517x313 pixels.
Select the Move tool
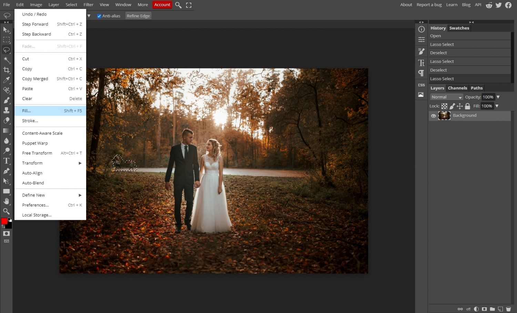(x=6, y=30)
